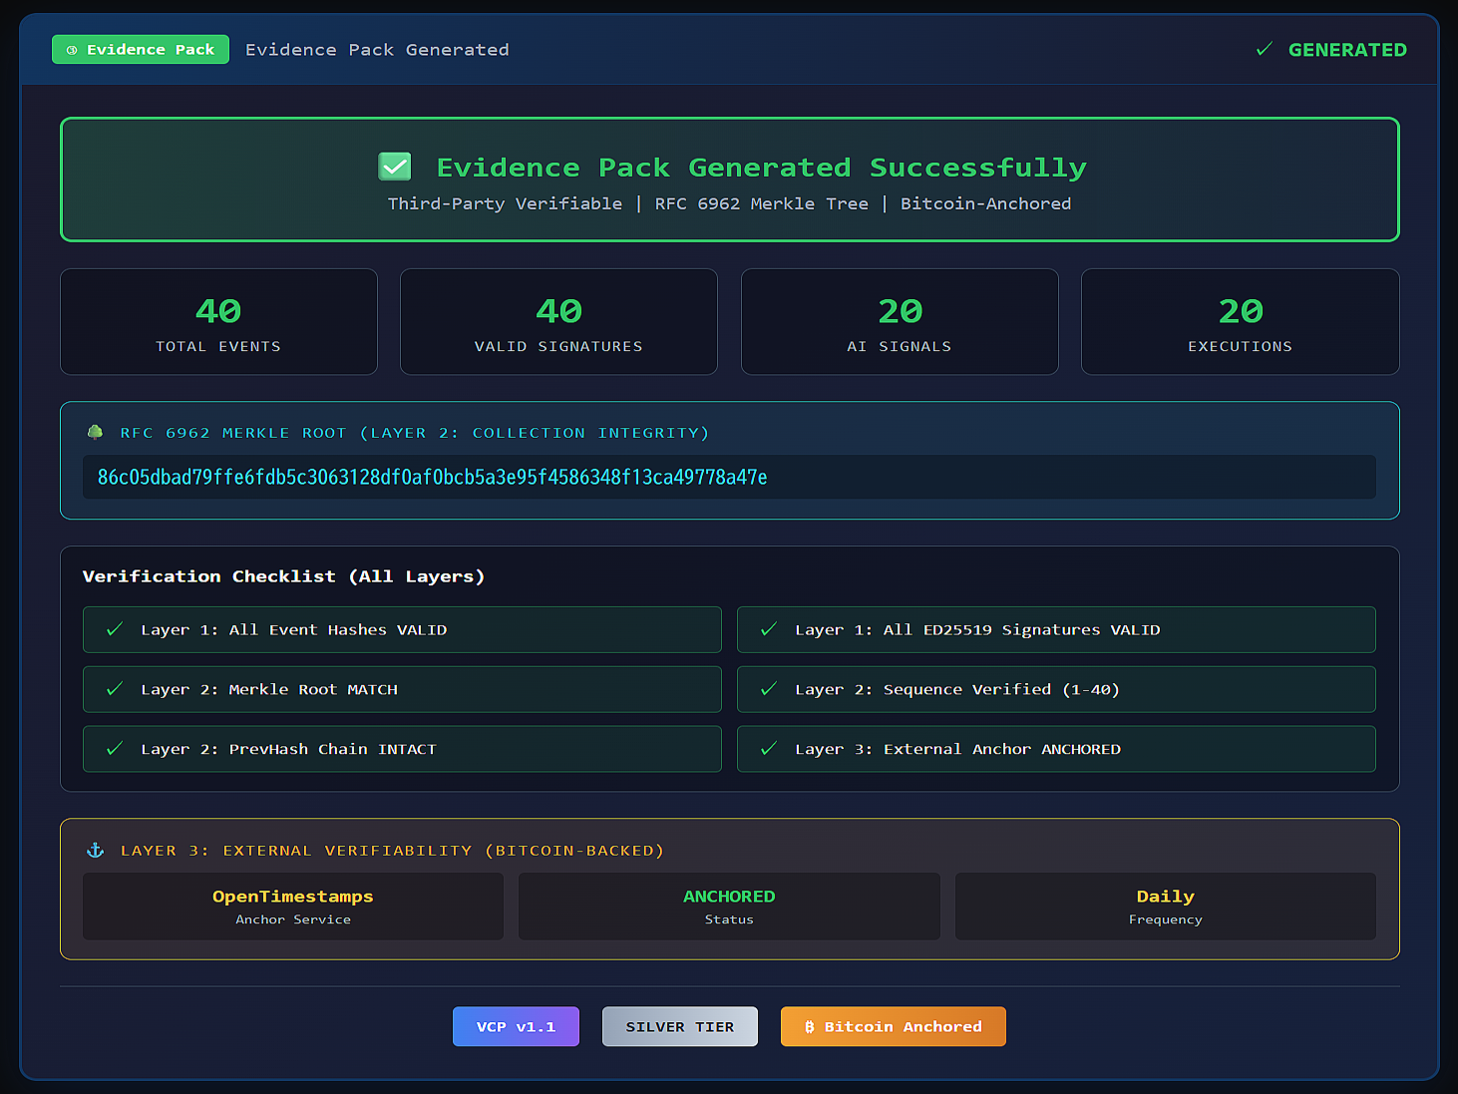
Task: Click the SILVER TIER button
Action: (x=679, y=1026)
